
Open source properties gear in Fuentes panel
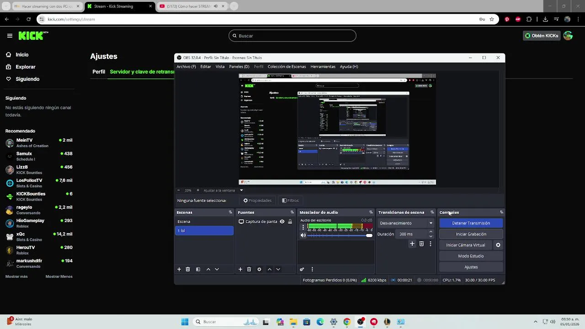(x=259, y=270)
